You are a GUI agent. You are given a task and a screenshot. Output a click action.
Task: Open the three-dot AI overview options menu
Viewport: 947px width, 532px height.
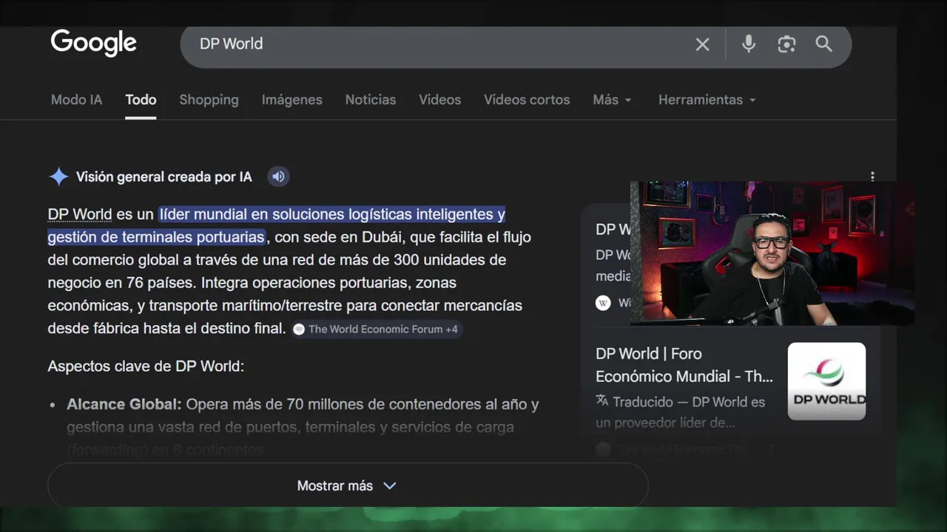click(x=872, y=176)
